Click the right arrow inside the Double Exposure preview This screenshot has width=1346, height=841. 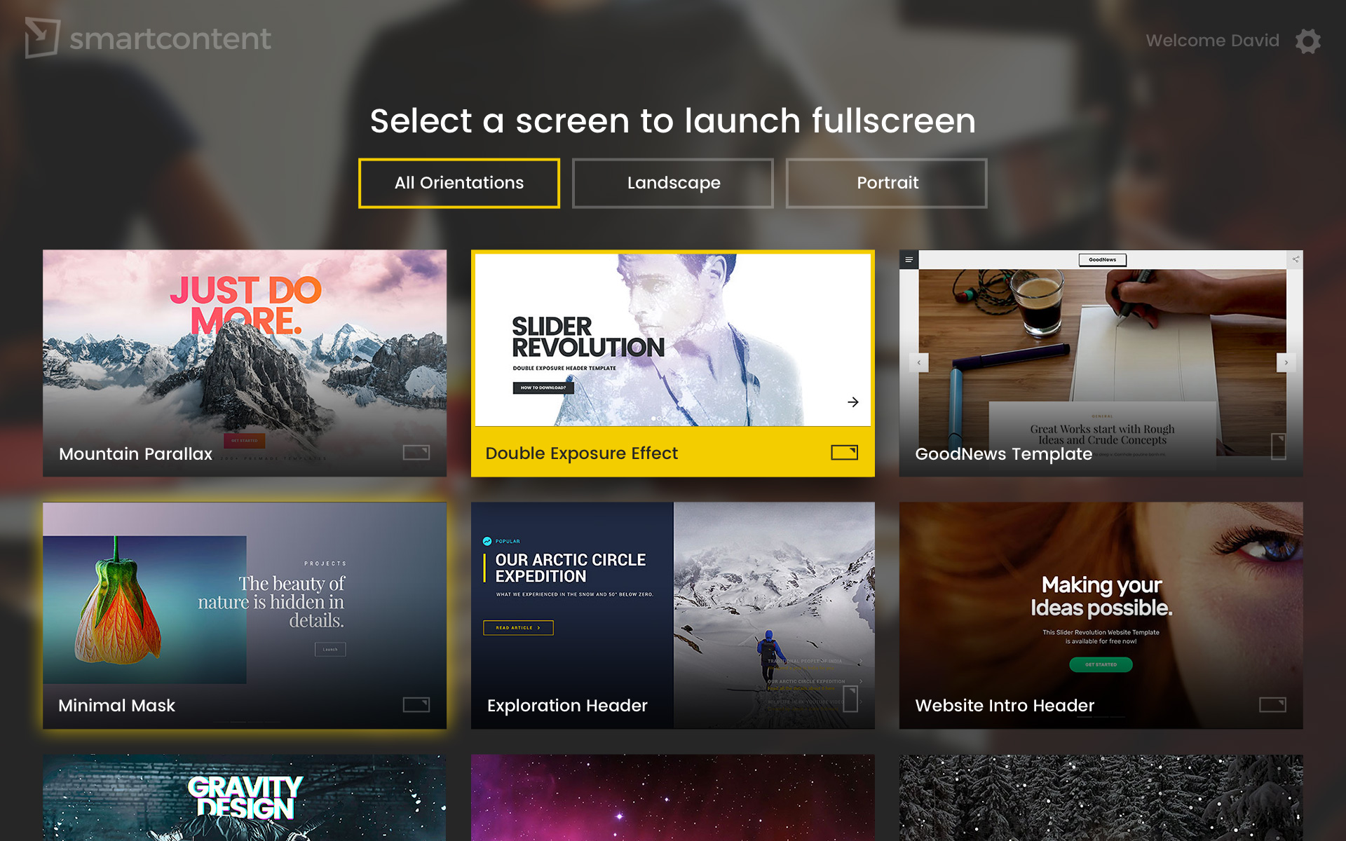(852, 402)
